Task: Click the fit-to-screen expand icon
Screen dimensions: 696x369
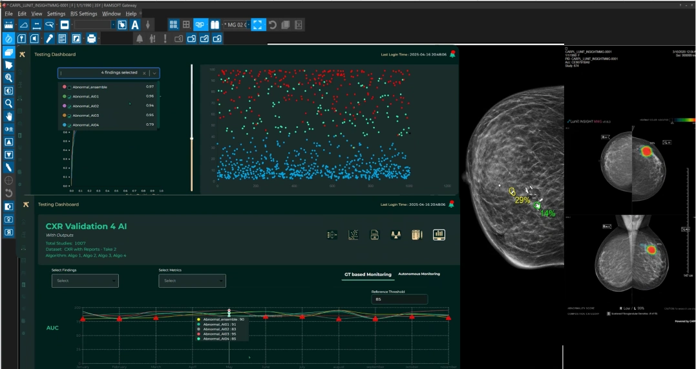Action: click(258, 25)
